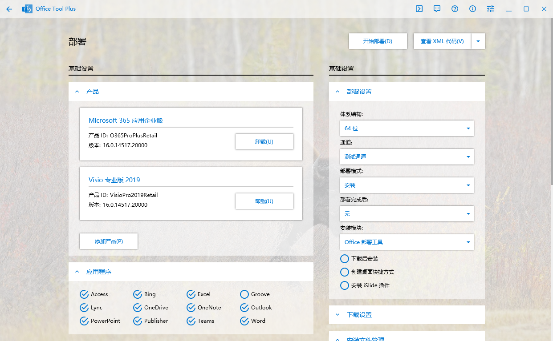Screen dimensions: 553x341
Task: Click the vertical scrollbar on the right
Action: [x=551, y=102]
